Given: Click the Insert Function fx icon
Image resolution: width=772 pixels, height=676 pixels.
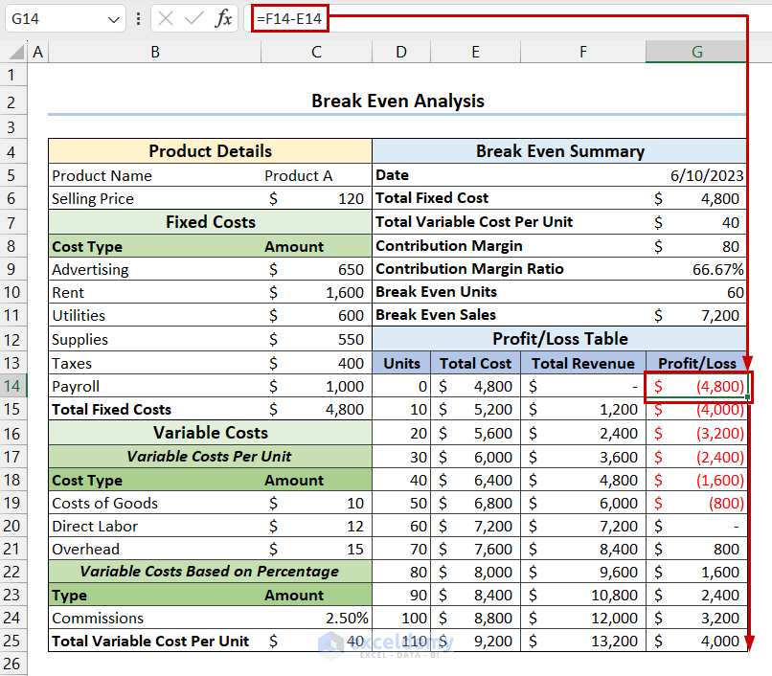Looking at the screenshot, I should pos(223,19).
